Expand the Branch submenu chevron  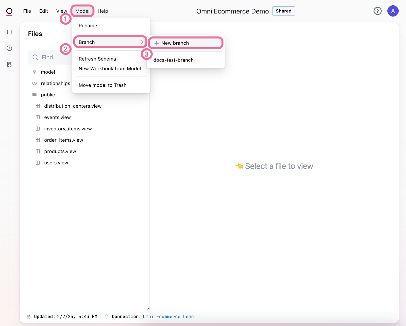(x=142, y=42)
